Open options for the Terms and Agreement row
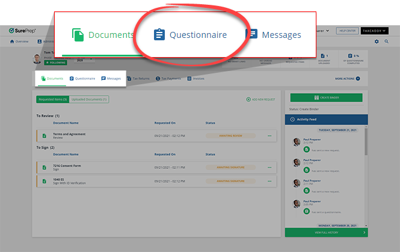This screenshot has width=400, height=252. 269,136
